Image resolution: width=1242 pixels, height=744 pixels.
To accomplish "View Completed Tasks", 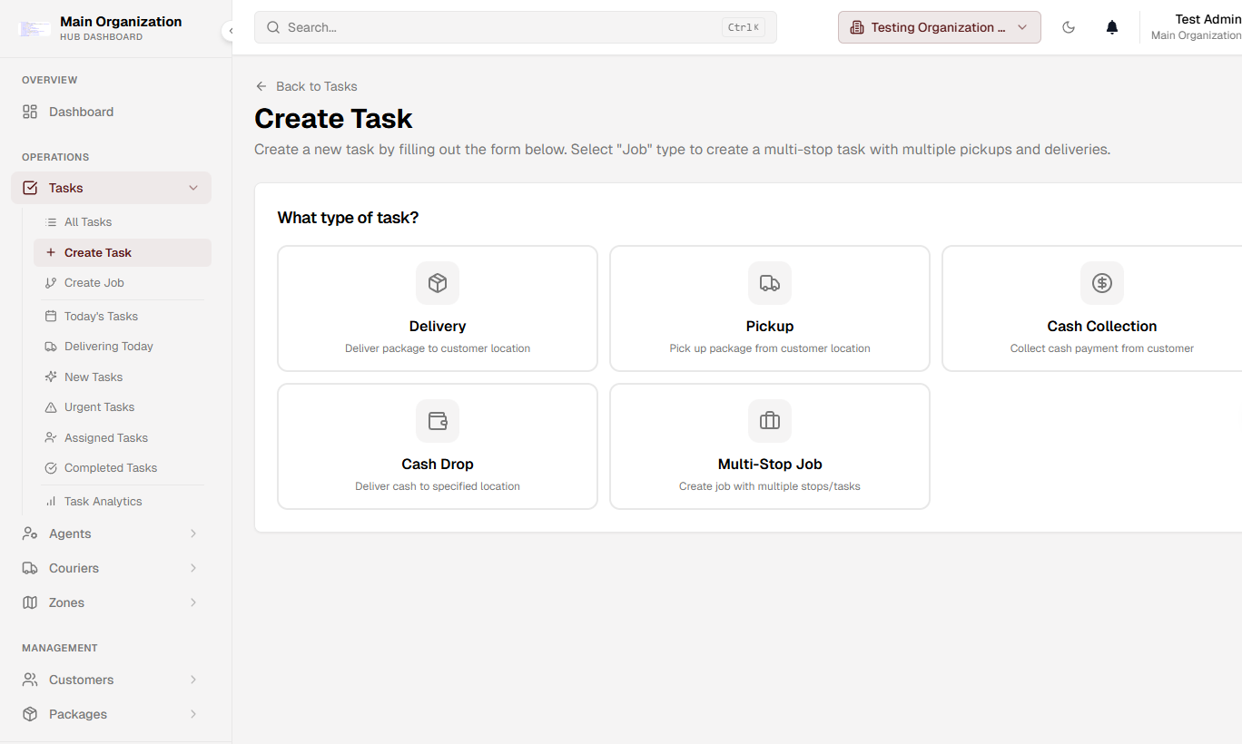I will coord(123,468).
